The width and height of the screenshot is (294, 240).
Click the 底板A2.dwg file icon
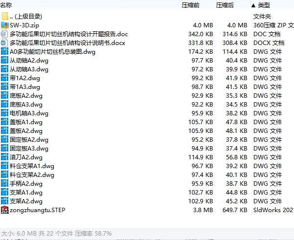[5, 95]
